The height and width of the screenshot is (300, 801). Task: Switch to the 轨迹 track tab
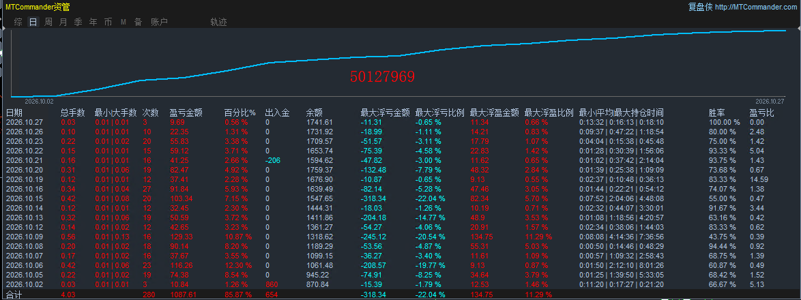pyautogui.click(x=218, y=22)
